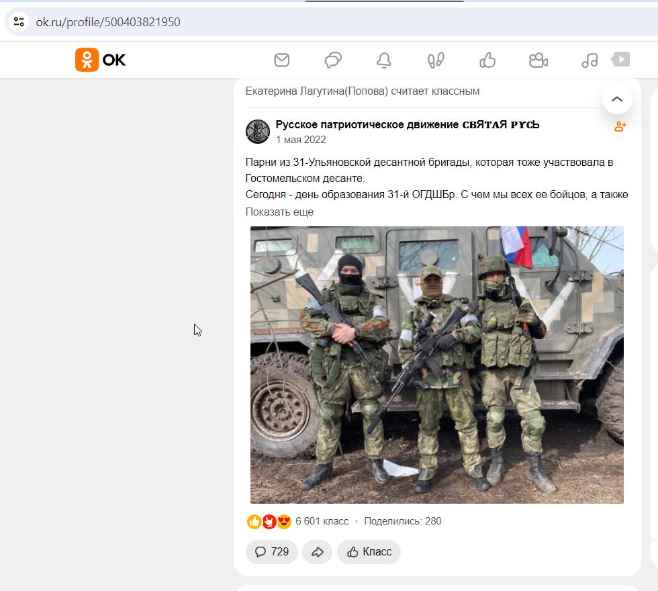Image resolution: width=658 pixels, height=591 pixels.
Task: Open the Guests footprints icon
Action: click(436, 60)
